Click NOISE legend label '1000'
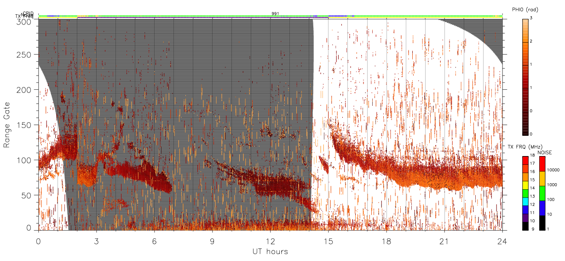Screen dimensions: 565x261 click(x=552, y=185)
